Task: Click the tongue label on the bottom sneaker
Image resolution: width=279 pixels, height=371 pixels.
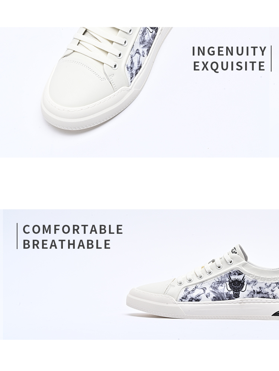Action: pos(235,250)
